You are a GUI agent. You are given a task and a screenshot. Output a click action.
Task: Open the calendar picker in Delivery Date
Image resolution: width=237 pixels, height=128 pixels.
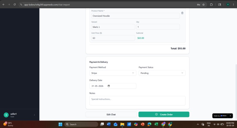click(109, 86)
